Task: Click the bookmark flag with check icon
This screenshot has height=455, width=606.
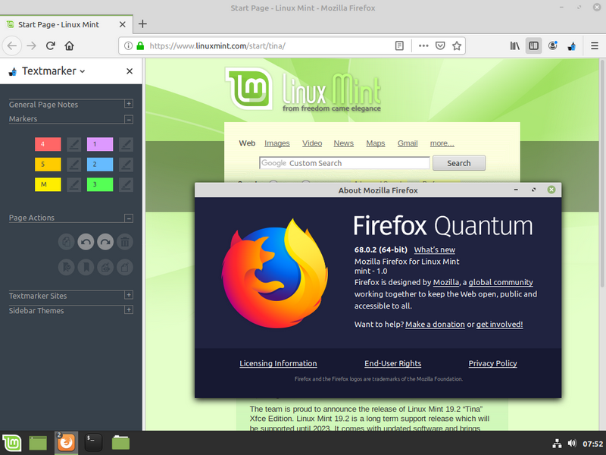Action: point(67,267)
